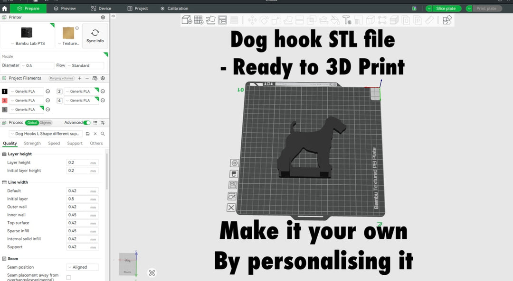Image resolution: width=513 pixels, height=281 pixels.
Task: Switch process scope to Objects
Action: click(46, 123)
